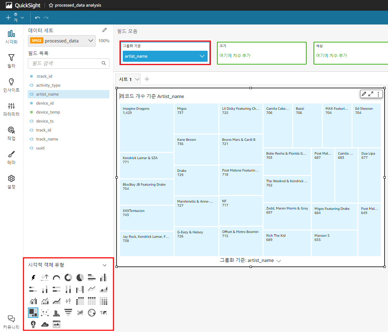Select the custom visual content type
Viewport: 388px width, 332px height.
point(57,324)
